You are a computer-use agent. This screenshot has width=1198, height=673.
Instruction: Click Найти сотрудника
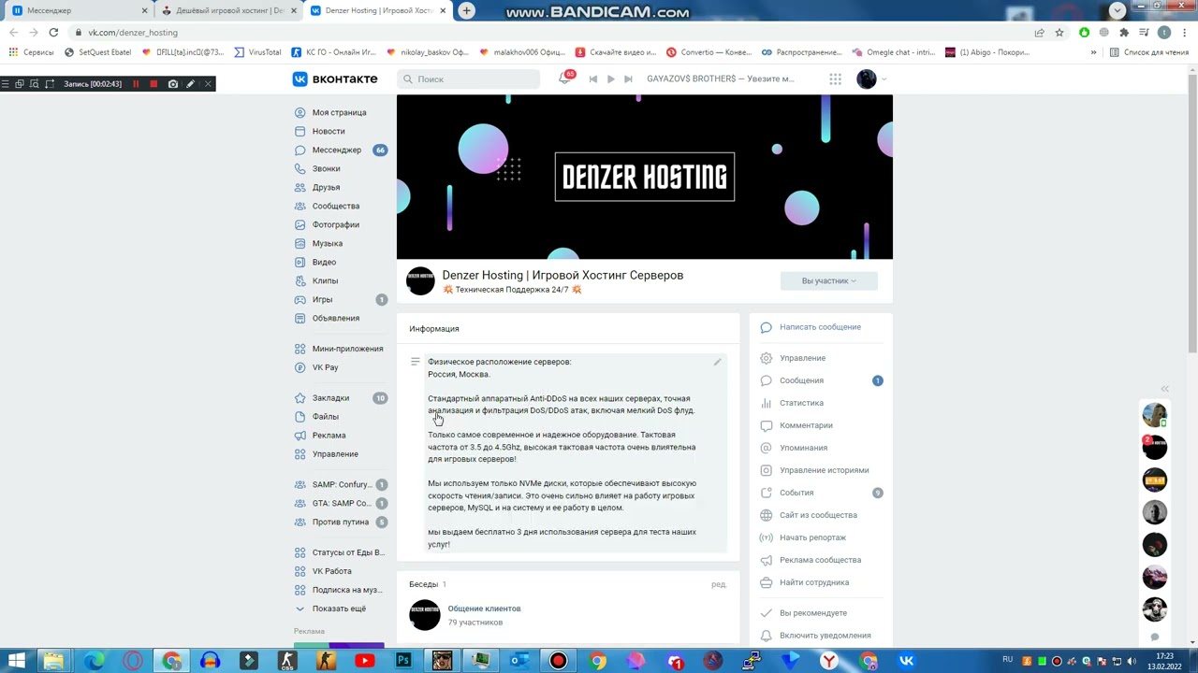(814, 582)
